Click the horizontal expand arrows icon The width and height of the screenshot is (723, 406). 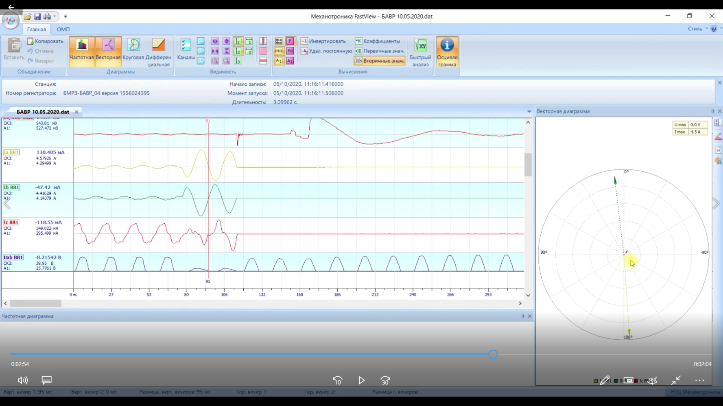click(215, 41)
